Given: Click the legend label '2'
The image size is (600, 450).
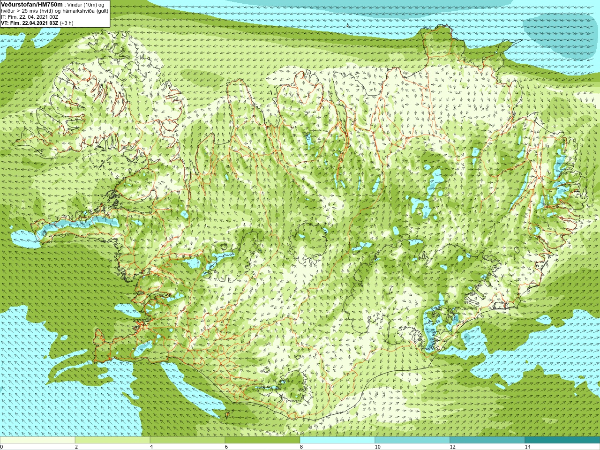Looking at the screenshot, I should pos(76,447).
